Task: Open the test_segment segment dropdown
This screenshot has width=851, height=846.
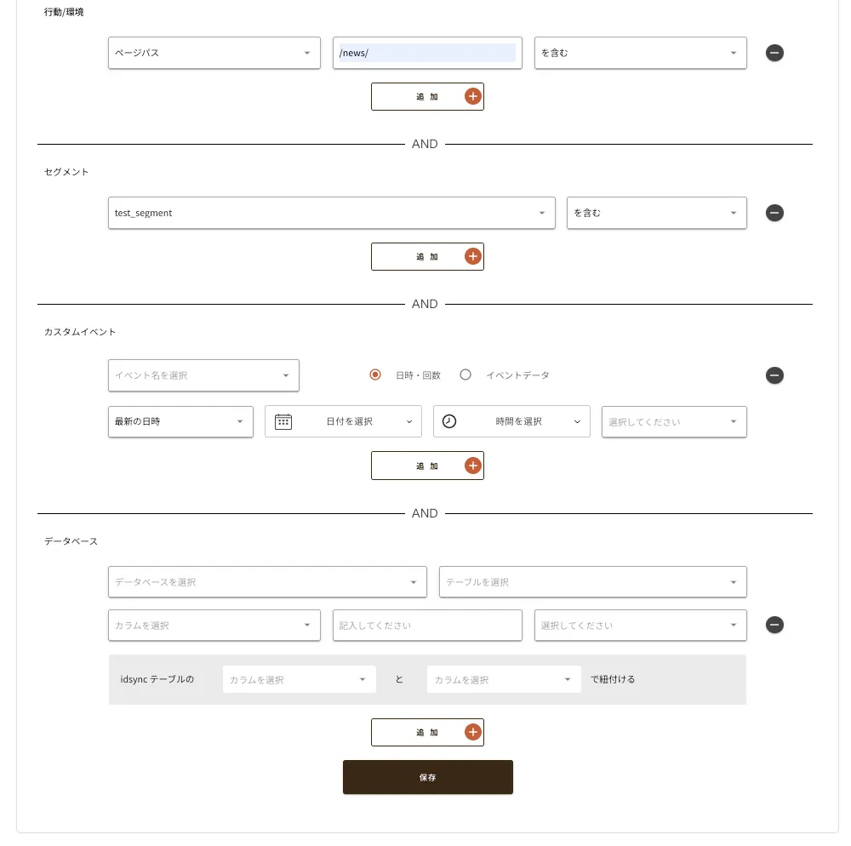Action: (x=331, y=213)
